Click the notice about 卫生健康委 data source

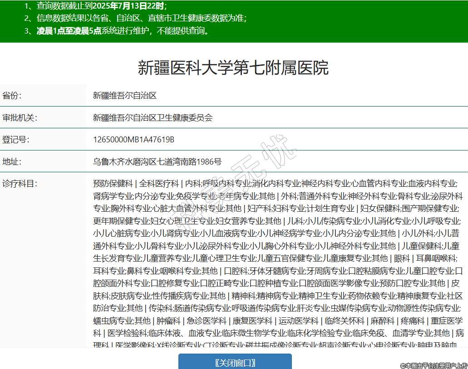point(135,18)
